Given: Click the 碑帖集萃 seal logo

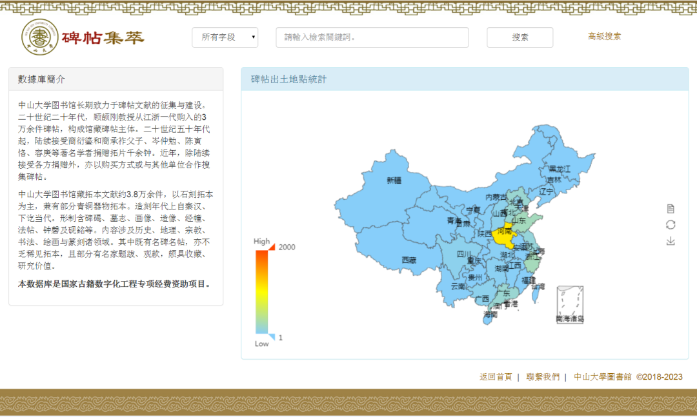Looking at the screenshot, I should click(40, 37).
